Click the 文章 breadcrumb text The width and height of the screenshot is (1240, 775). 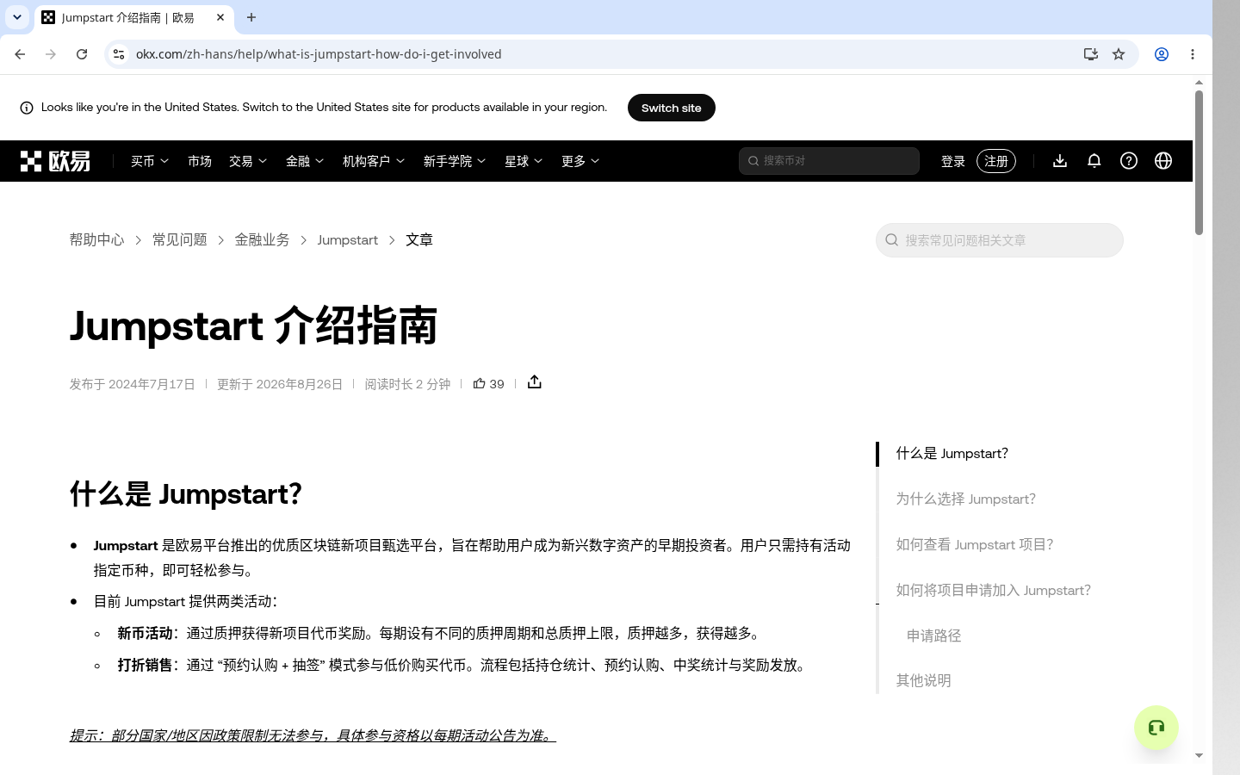point(419,240)
